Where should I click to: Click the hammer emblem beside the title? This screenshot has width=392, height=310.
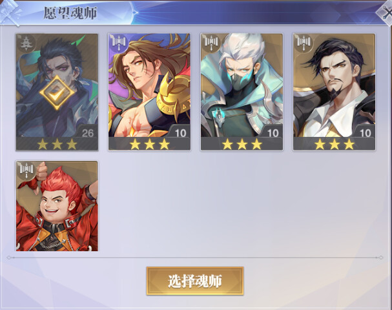(11, 12)
